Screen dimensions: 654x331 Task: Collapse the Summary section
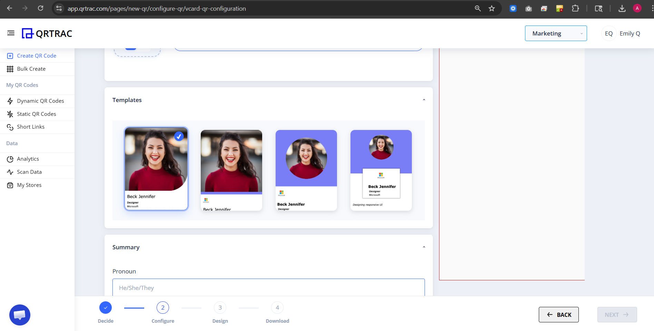point(424,247)
